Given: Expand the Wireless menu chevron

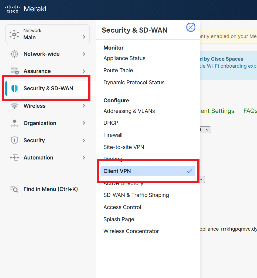Looking at the screenshot, I should coord(84,106).
